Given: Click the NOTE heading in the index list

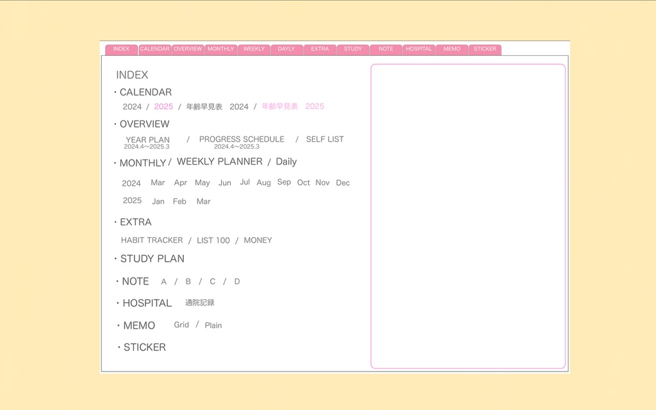Looking at the screenshot, I should (136, 281).
